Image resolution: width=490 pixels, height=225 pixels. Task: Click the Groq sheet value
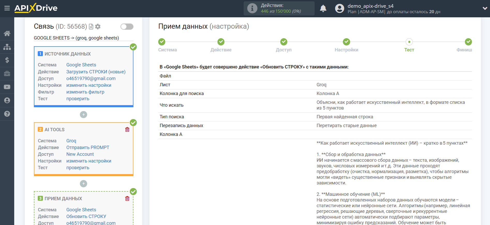[321, 85]
